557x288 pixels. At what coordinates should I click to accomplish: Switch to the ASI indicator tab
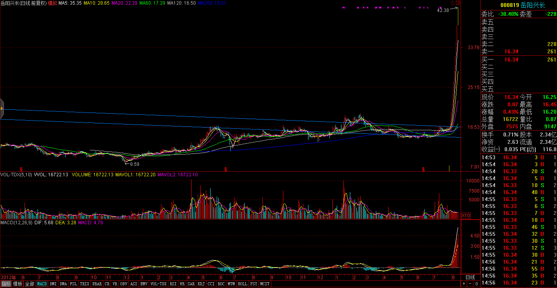point(134,284)
